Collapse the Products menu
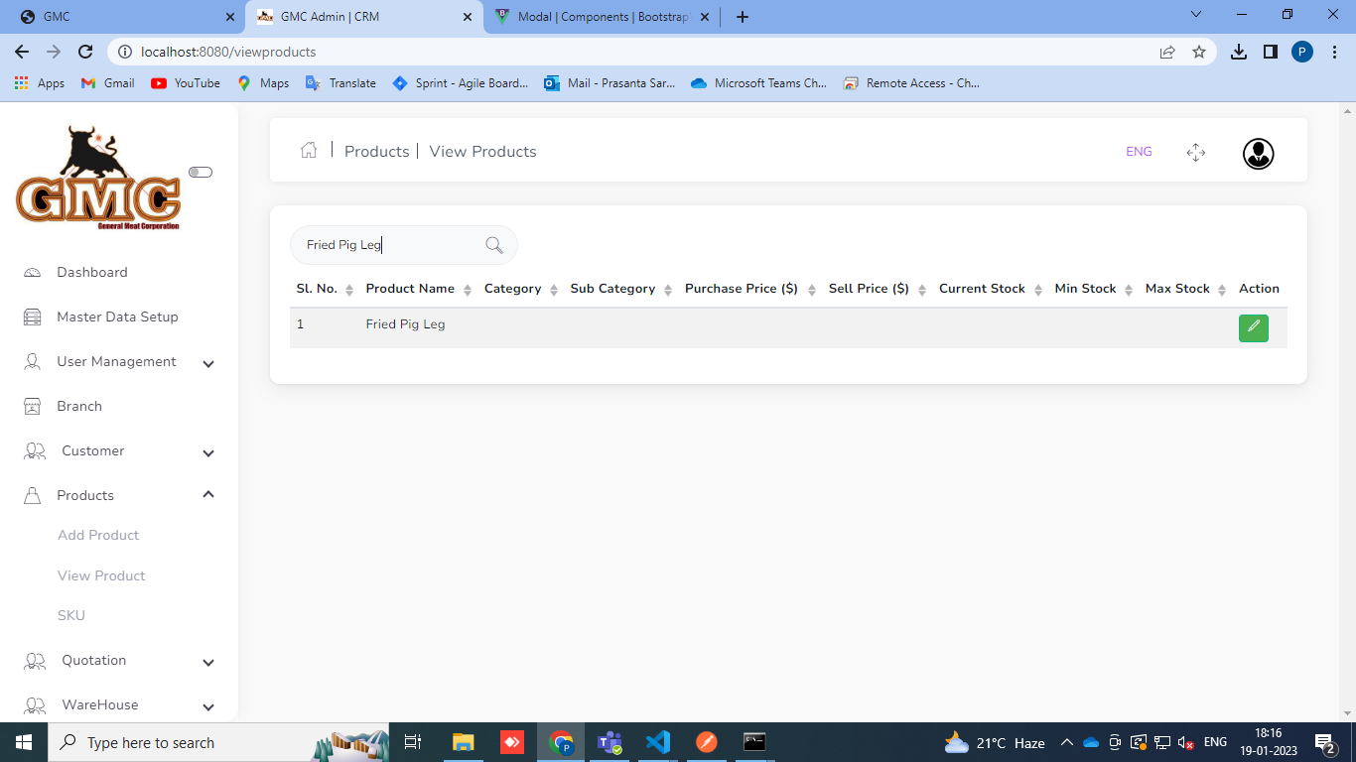Viewport: 1356px width, 762px height. [x=208, y=495]
